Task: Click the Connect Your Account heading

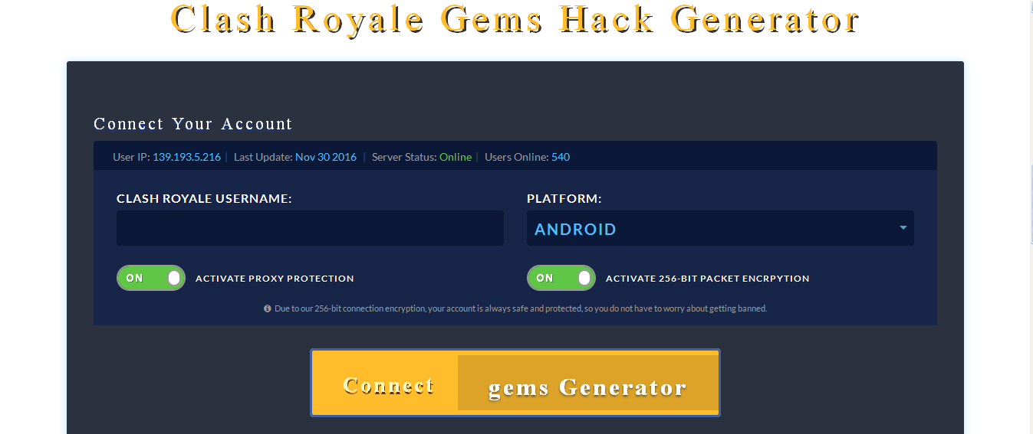Action: pos(193,124)
